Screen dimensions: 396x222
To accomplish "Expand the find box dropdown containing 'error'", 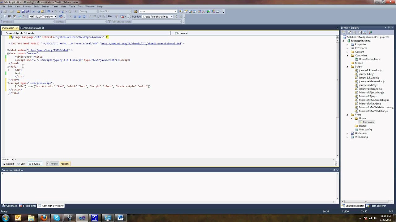I will tap(175, 11).
